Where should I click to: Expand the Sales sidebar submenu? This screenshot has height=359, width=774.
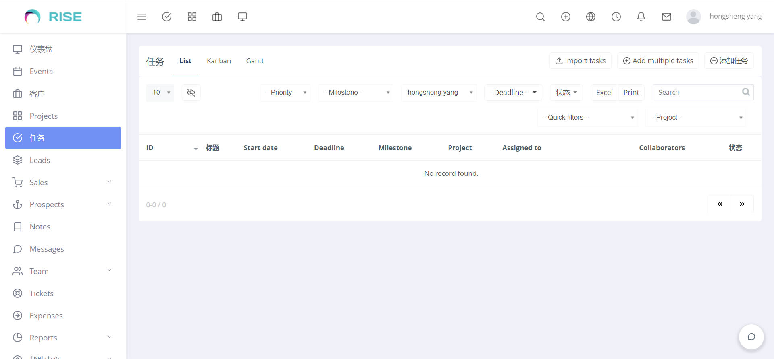click(62, 182)
